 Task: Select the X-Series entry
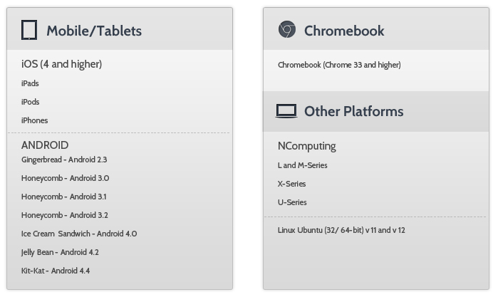tap(291, 184)
